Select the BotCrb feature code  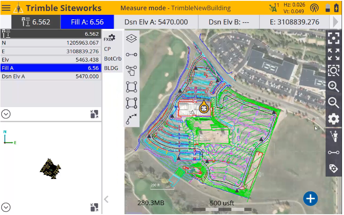113,58
